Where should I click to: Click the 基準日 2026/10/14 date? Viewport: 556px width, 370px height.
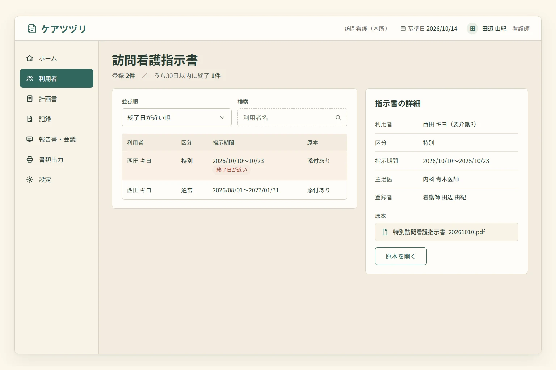[429, 29]
